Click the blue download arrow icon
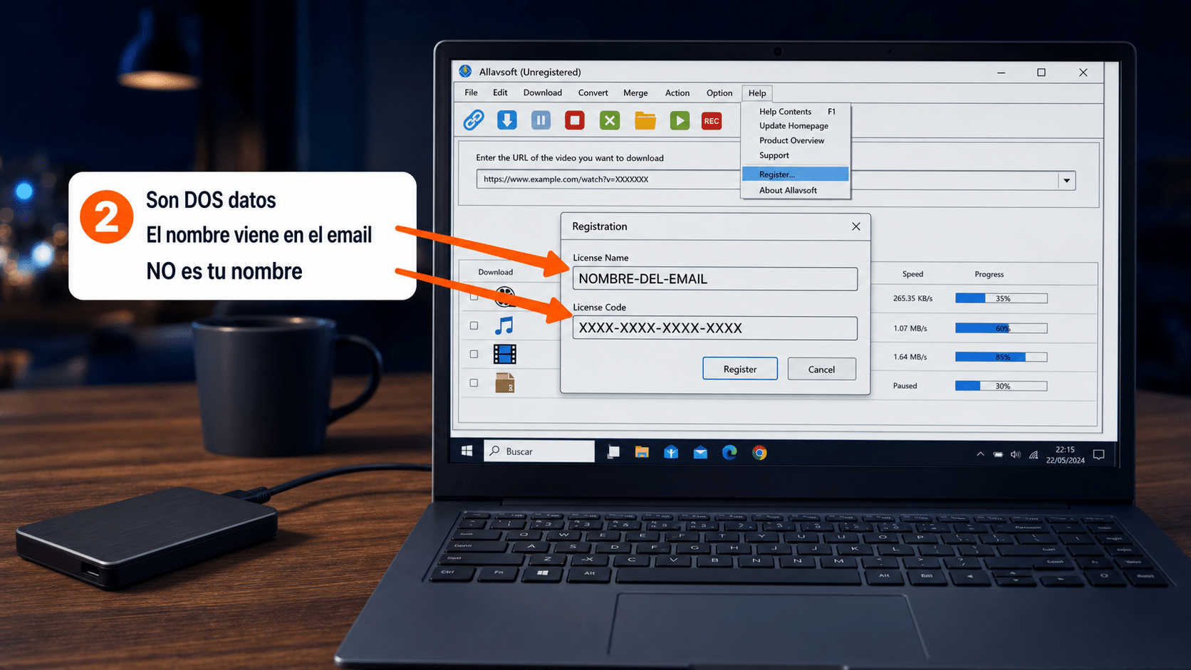Image resolution: width=1191 pixels, height=670 pixels. point(507,120)
